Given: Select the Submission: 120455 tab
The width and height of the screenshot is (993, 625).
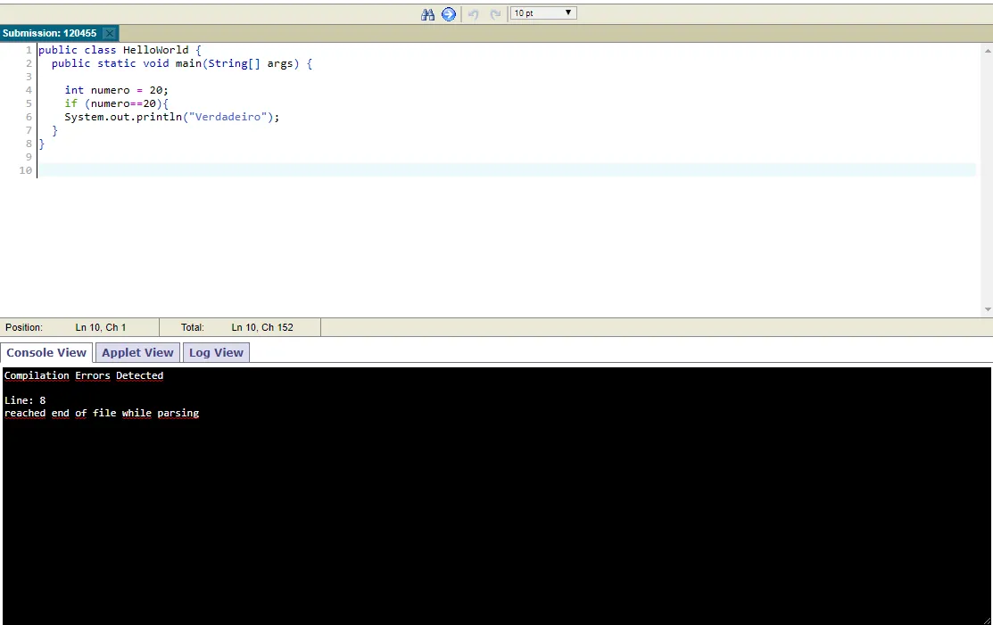Looking at the screenshot, I should (x=49, y=34).
